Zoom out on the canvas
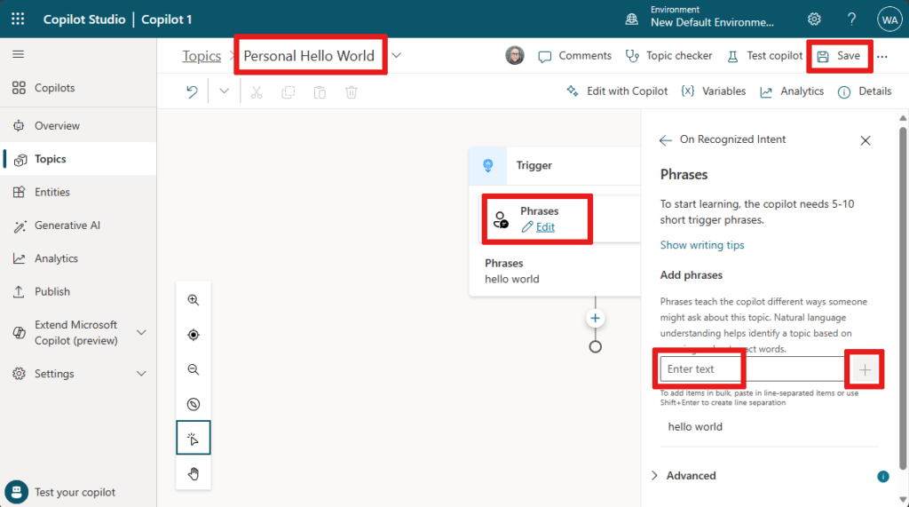This screenshot has height=507, width=909. [194, 369]
